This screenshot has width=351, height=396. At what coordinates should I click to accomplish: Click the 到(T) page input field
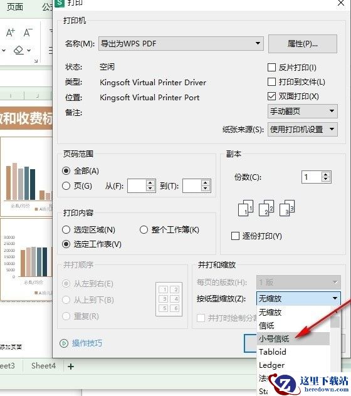click(x=192, y=185)
